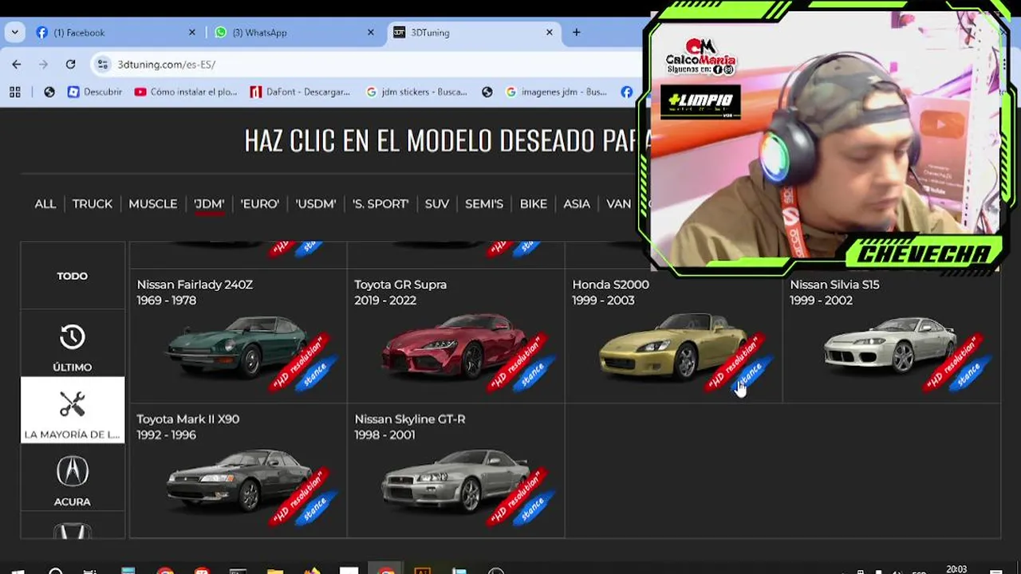Select the SUV category filter
This screenshot has height=574, width=1021.
point(437,204)
